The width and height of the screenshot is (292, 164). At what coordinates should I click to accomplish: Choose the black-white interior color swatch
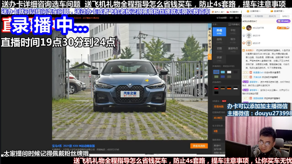(x=235, y=88)
